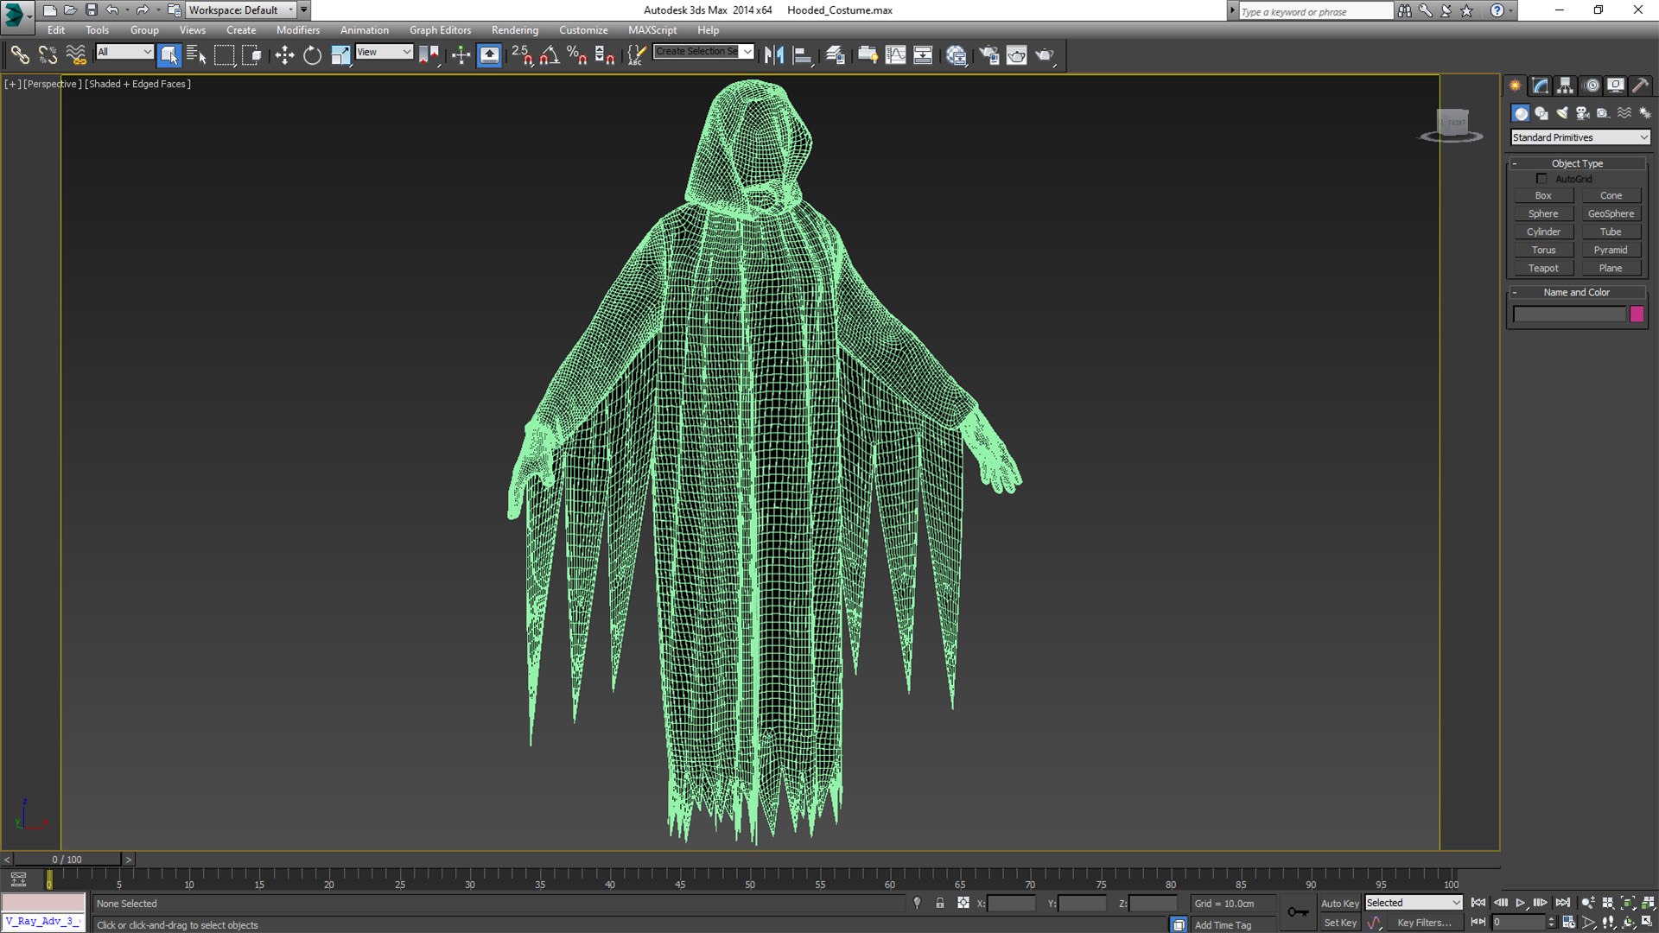Activate the Select Object tool
The width and height of the screenshot is (1659, 933).
click(x=169, y=55)
